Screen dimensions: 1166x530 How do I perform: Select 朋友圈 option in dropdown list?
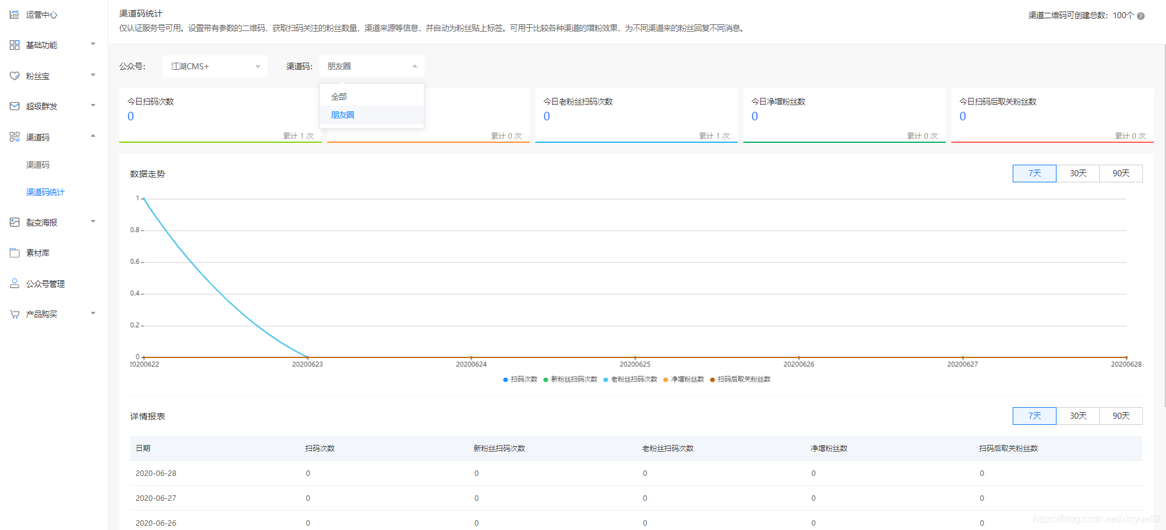pyautogui.click(x=372, y=115)
